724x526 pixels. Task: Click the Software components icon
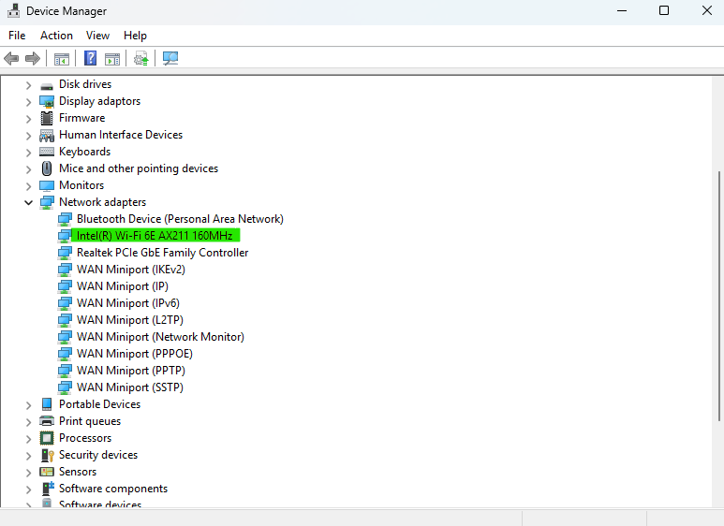pyautogui.click(x=48, y=489)
